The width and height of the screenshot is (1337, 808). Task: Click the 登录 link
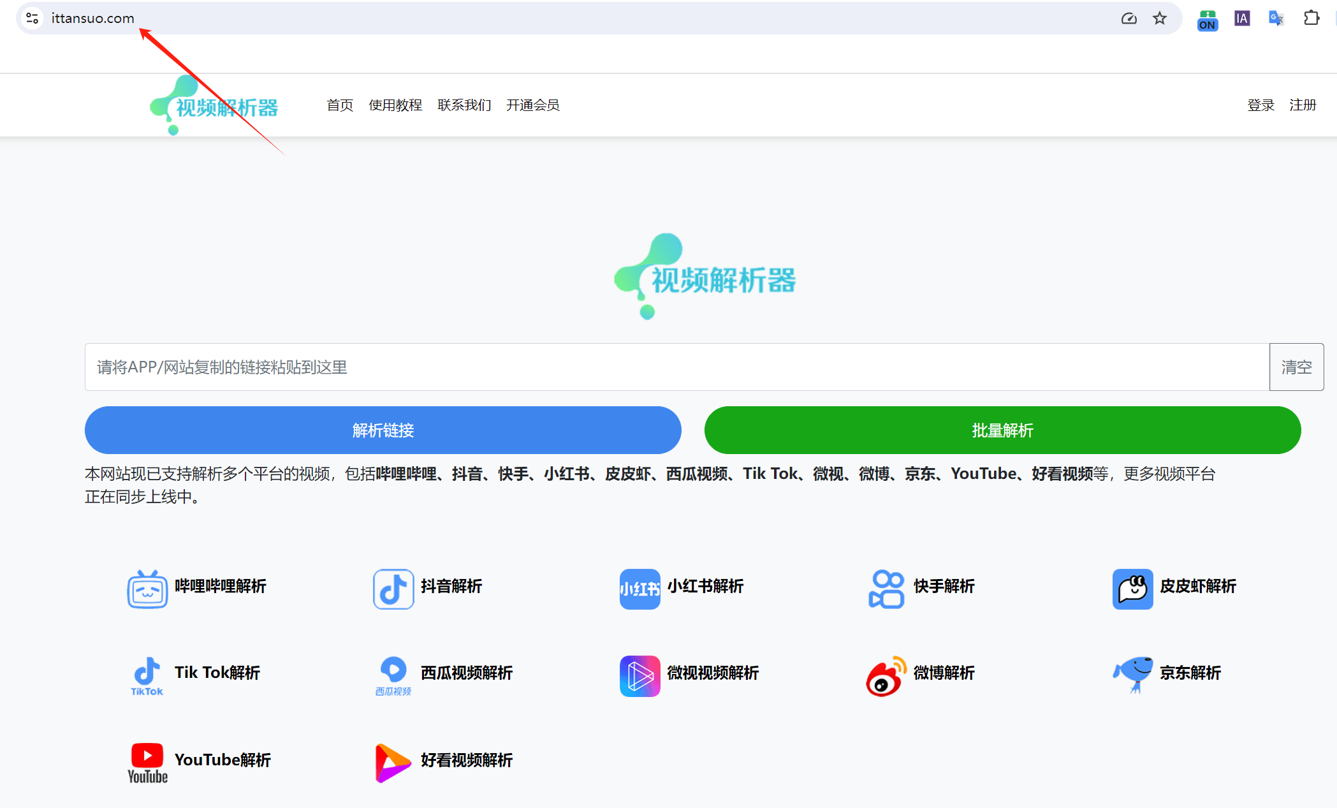[x=1261, y=105]
